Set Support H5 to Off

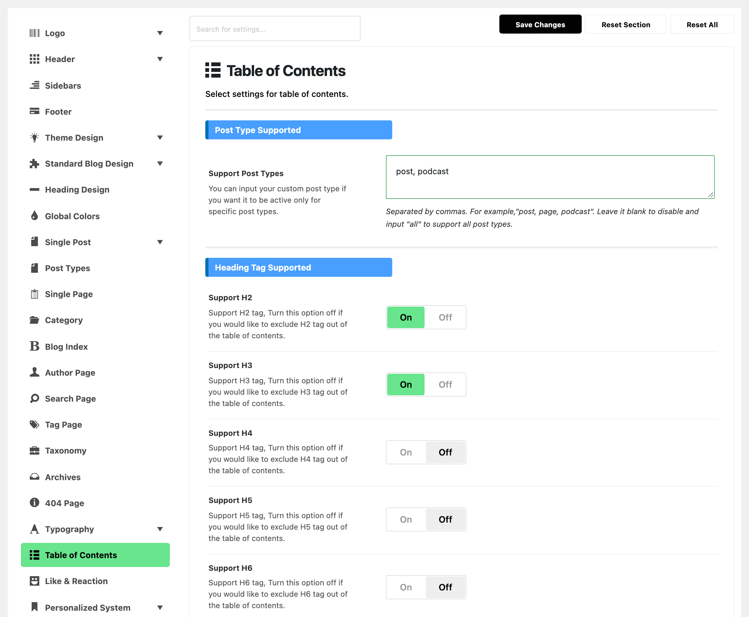(445, 520)
